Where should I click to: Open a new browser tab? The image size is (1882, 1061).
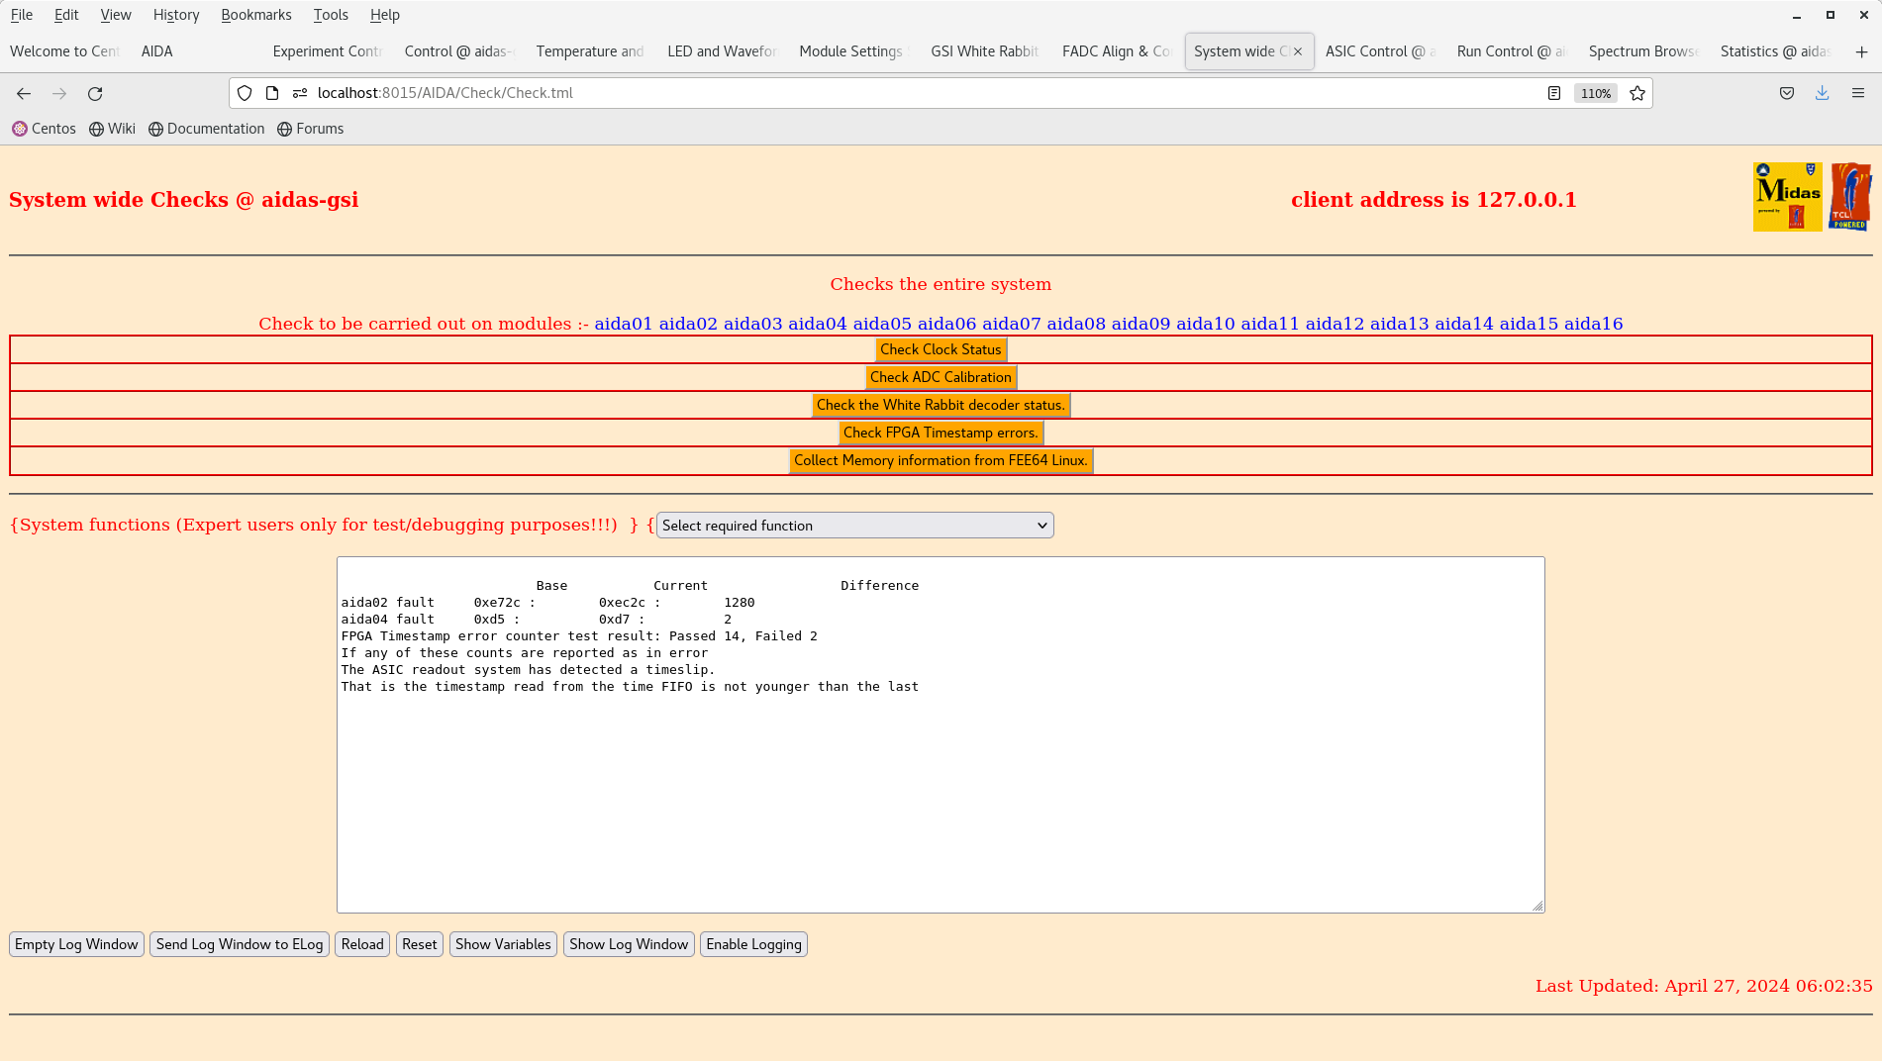point(1861,51)
